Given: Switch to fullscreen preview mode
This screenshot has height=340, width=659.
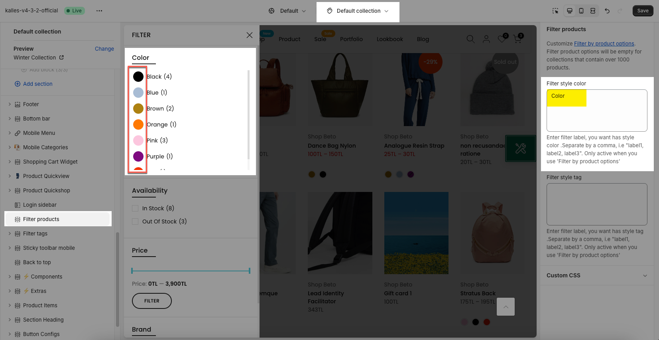Looking at the screenshot, I should (x=593, y=11).
